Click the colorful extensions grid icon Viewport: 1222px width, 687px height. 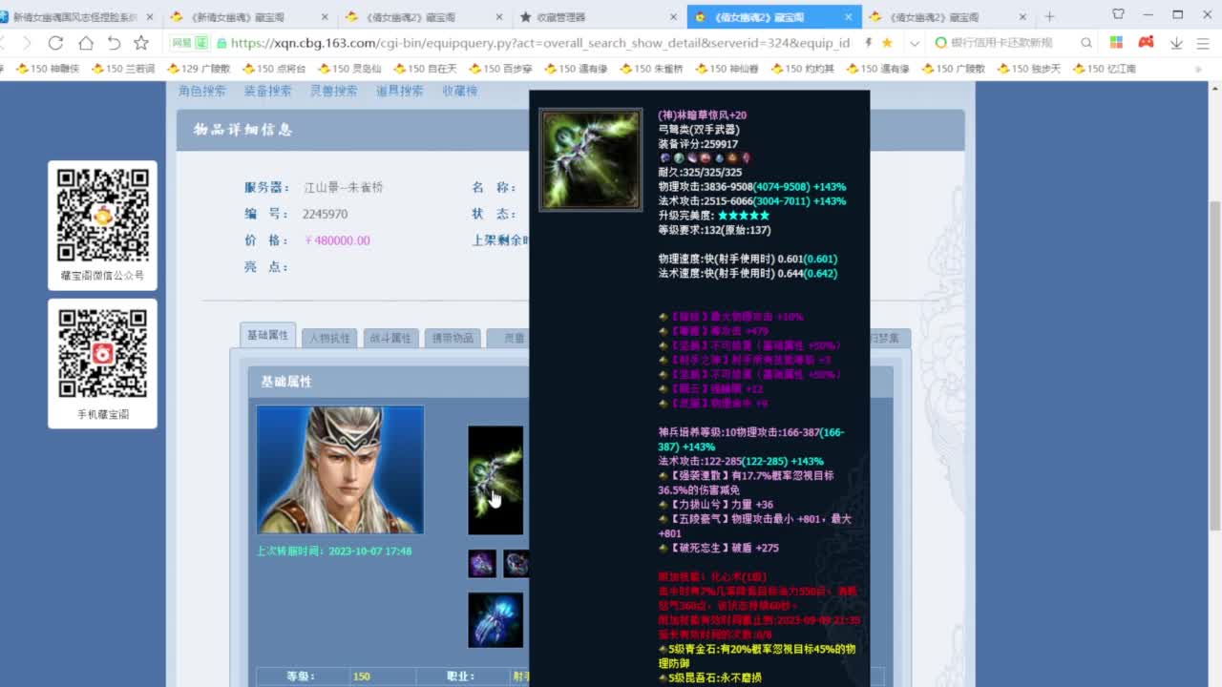(x=1115, y=43)
